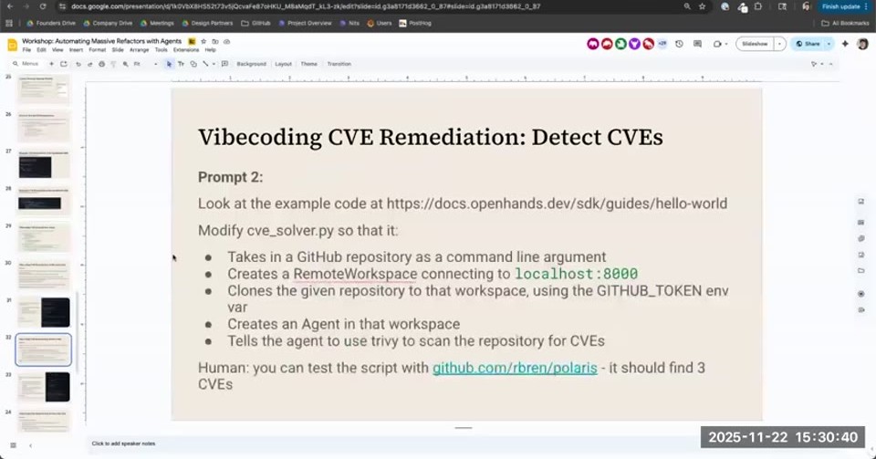876x459 pixels.
Task: Select the text box tool
Action: (181, 64)
